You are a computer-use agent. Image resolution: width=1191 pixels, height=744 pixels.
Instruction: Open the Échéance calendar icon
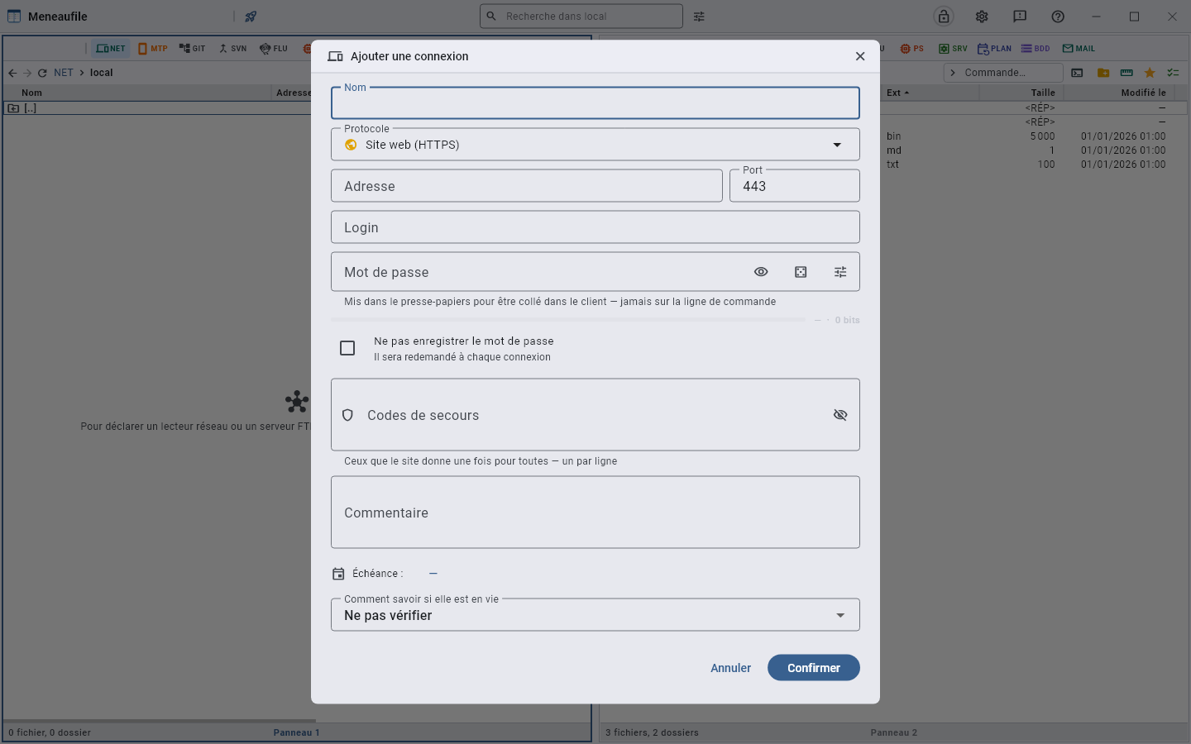click(338, 574)
